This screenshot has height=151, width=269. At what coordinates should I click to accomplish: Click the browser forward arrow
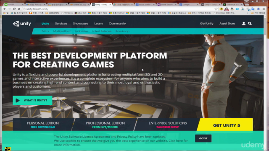pos(9,9)
